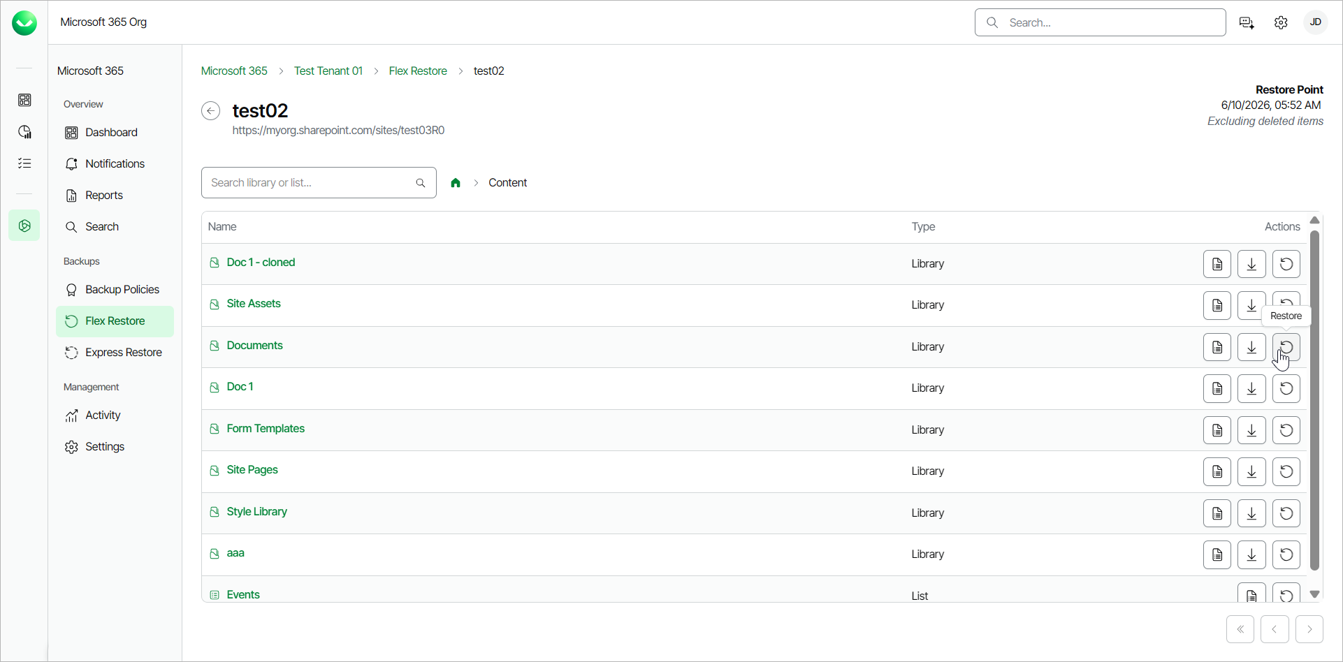Viewport: 1343px width, 662px height.
Task: Restore icon for Doc 1 row
Action: point(1286,388)
